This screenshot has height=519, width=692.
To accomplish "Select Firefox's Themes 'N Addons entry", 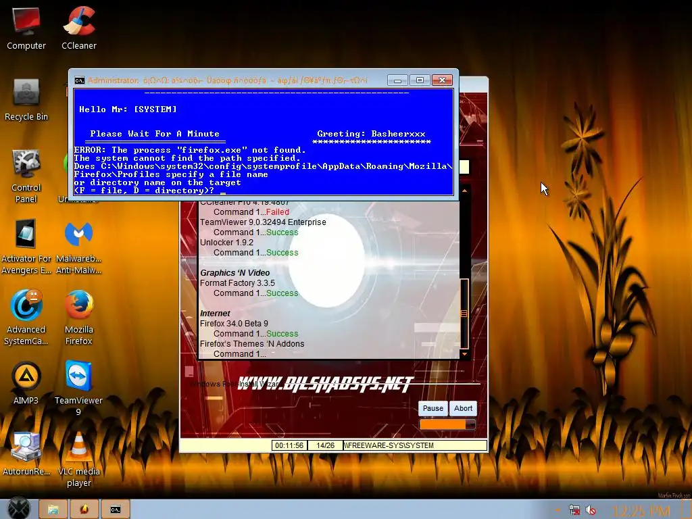I will [252, 344].
